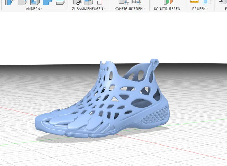Open the ÄNDERN dropdown arrow
This screenshot has width=227, height=166.
[41, 8]
